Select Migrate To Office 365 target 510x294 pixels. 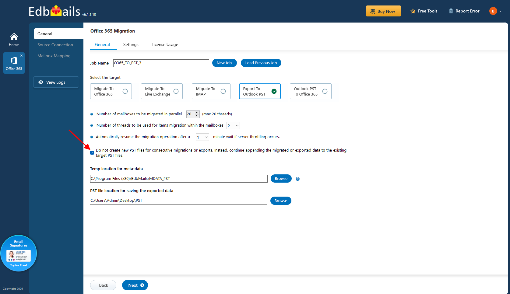tap(111, 91)
